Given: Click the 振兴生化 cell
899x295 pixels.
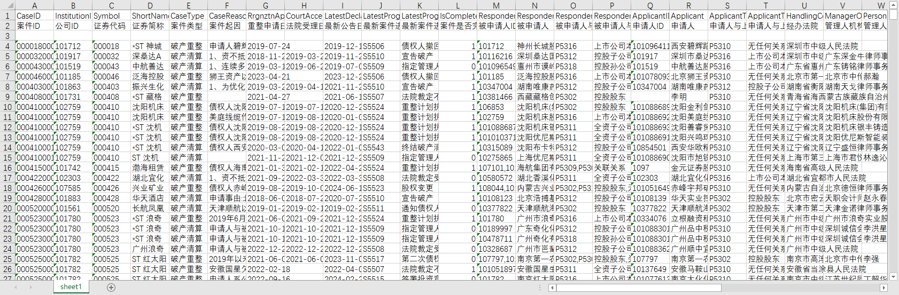Looking at the screenshot, I should click(x=150, y=86).
